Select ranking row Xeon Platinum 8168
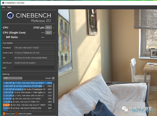The image size is (157, 116). 28,83
